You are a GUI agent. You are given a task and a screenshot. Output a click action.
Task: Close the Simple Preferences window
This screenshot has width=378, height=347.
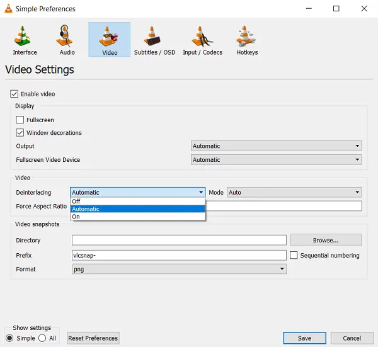(364, 9)
